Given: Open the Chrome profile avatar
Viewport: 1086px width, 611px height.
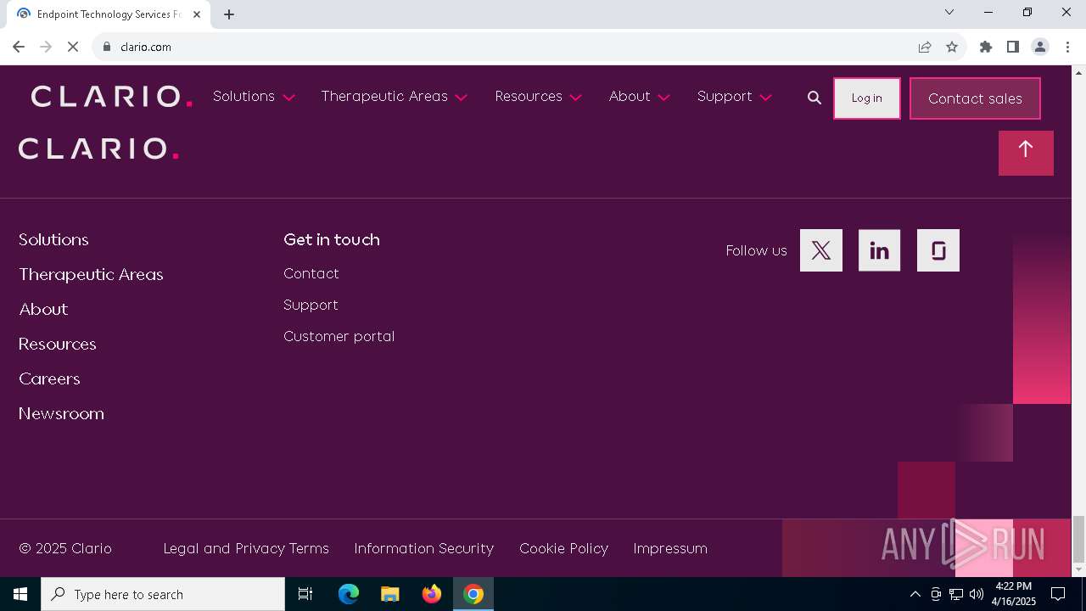Looking at the screenshot, I should [x=1040, y=47].
